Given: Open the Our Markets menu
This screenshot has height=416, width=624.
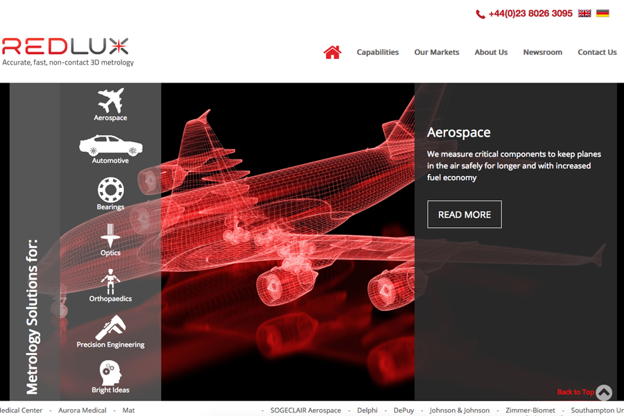Looking at the screenshot, I should tap(437, 52).
